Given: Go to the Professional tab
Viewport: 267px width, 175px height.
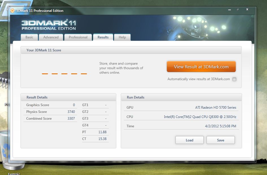Looking at the screenshot, I should [78, 37].
